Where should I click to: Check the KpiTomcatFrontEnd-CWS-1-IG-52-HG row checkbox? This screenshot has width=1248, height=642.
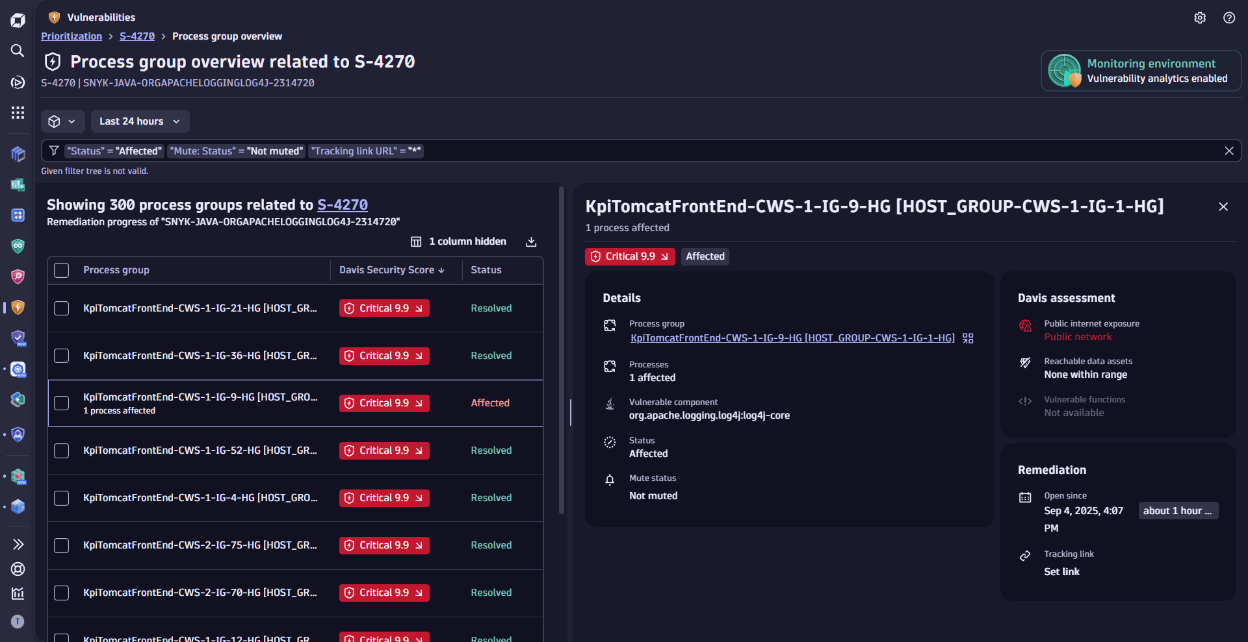click(62, 451)
